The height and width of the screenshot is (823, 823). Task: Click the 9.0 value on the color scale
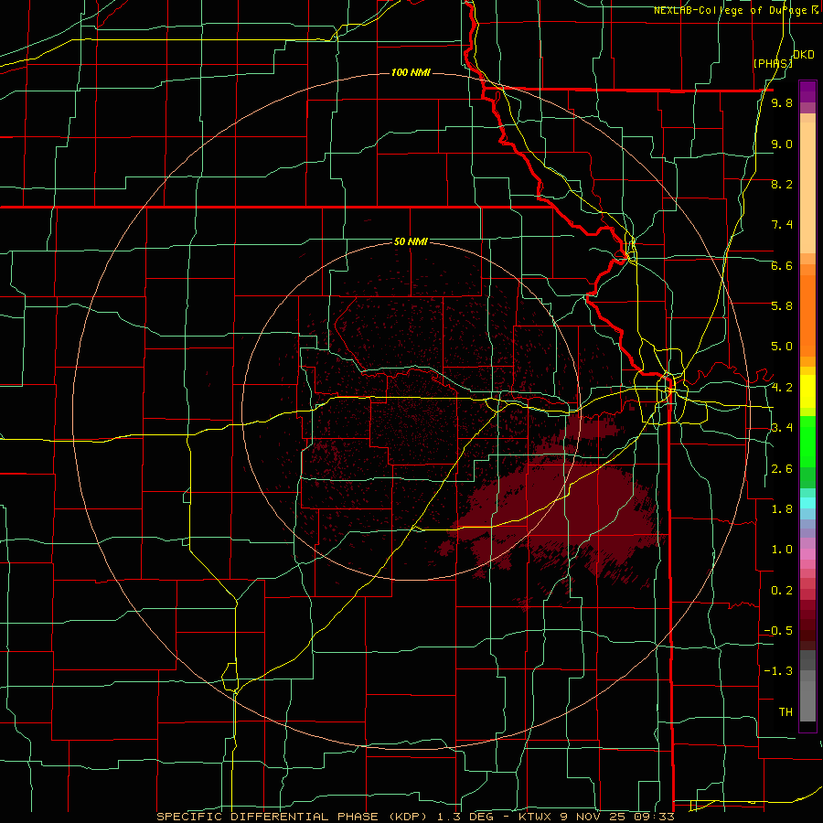click(782, 144)
